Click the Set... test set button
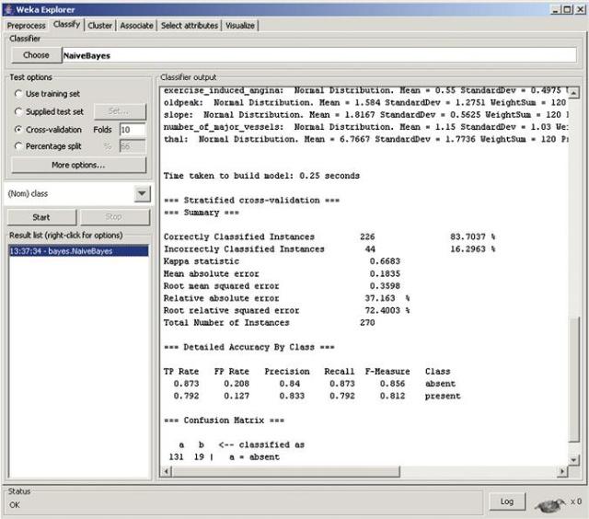This screenshot has width=589, height=519. [119, 111]
